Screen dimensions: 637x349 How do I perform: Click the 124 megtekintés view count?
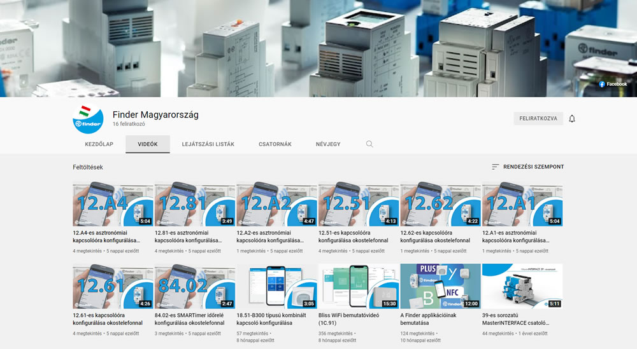point(417,334)
